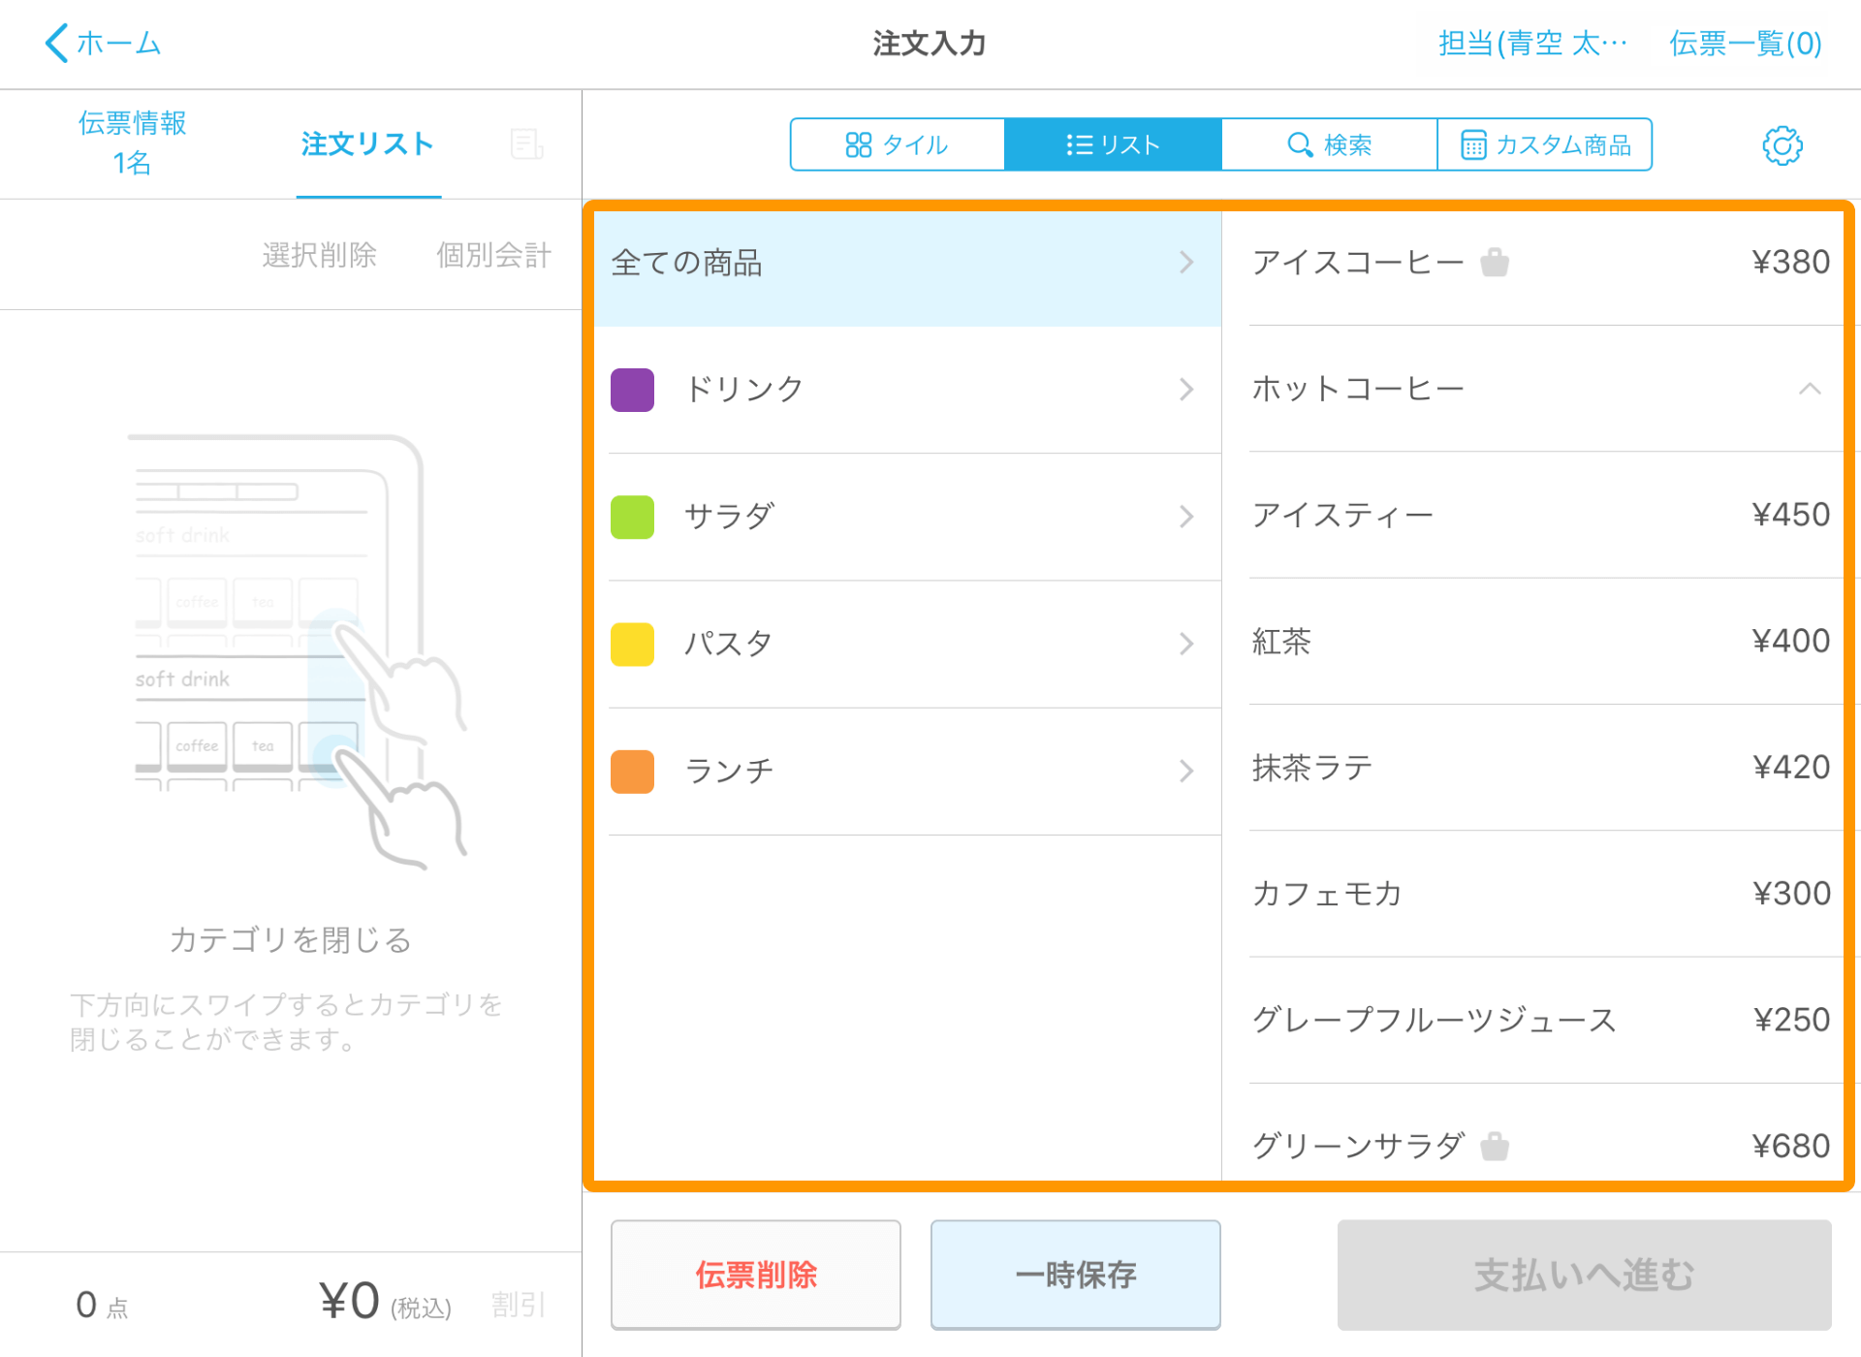
Task: Click the yellow パスタ color swatch
Action: click(632, 644)
